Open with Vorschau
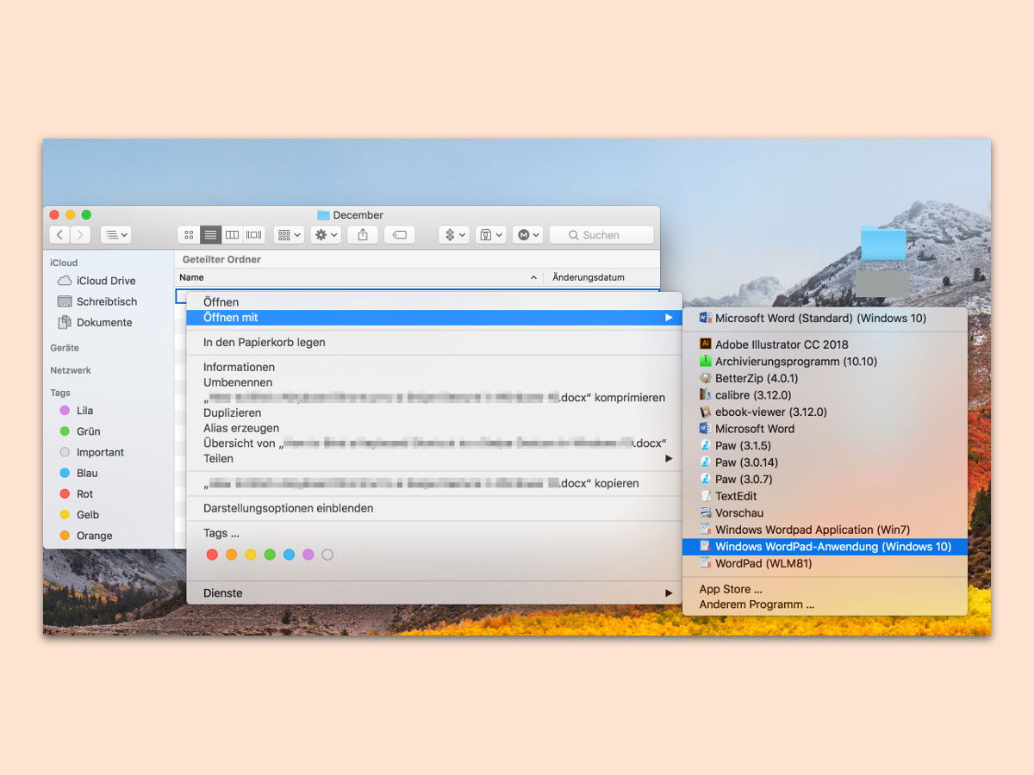Viewport: 1034px width, 775px height. (x=825, y=513)
